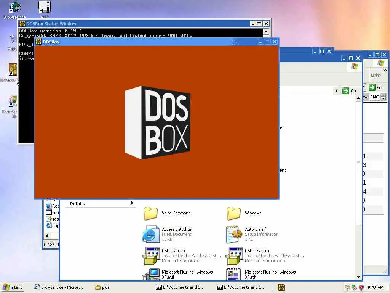Launch the DOSBox desktop shortcut
The height and width of the screenshot is (293, 390).
tap(13, 69)
